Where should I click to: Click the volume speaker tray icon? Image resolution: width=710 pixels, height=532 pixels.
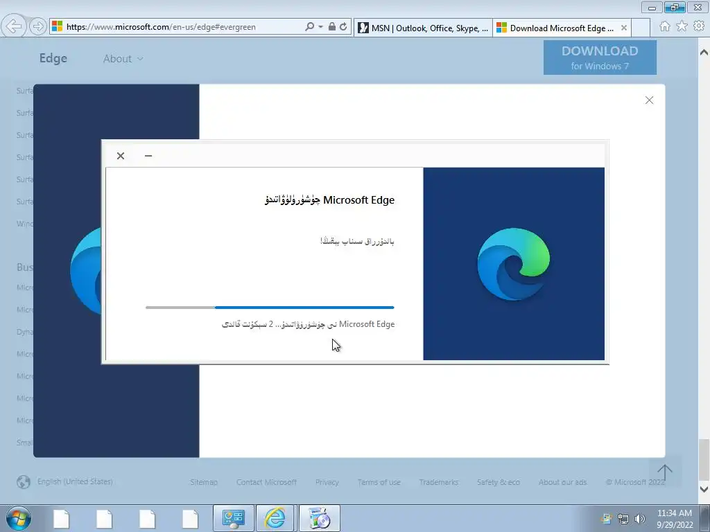tap(640, 519)
